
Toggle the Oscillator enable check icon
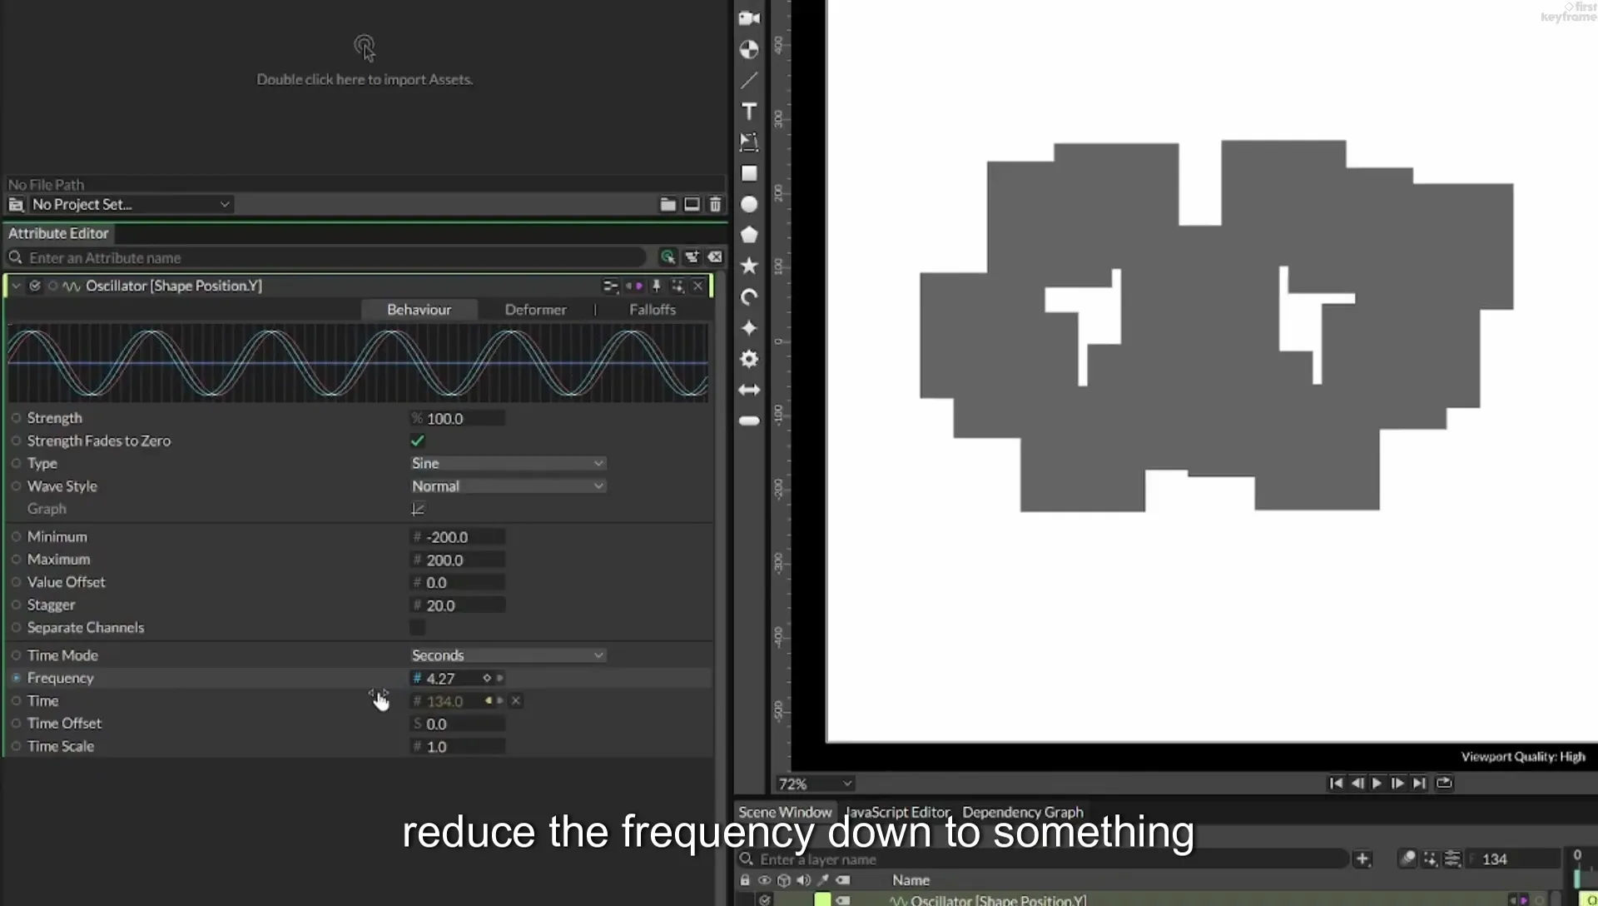pos(35,286)
